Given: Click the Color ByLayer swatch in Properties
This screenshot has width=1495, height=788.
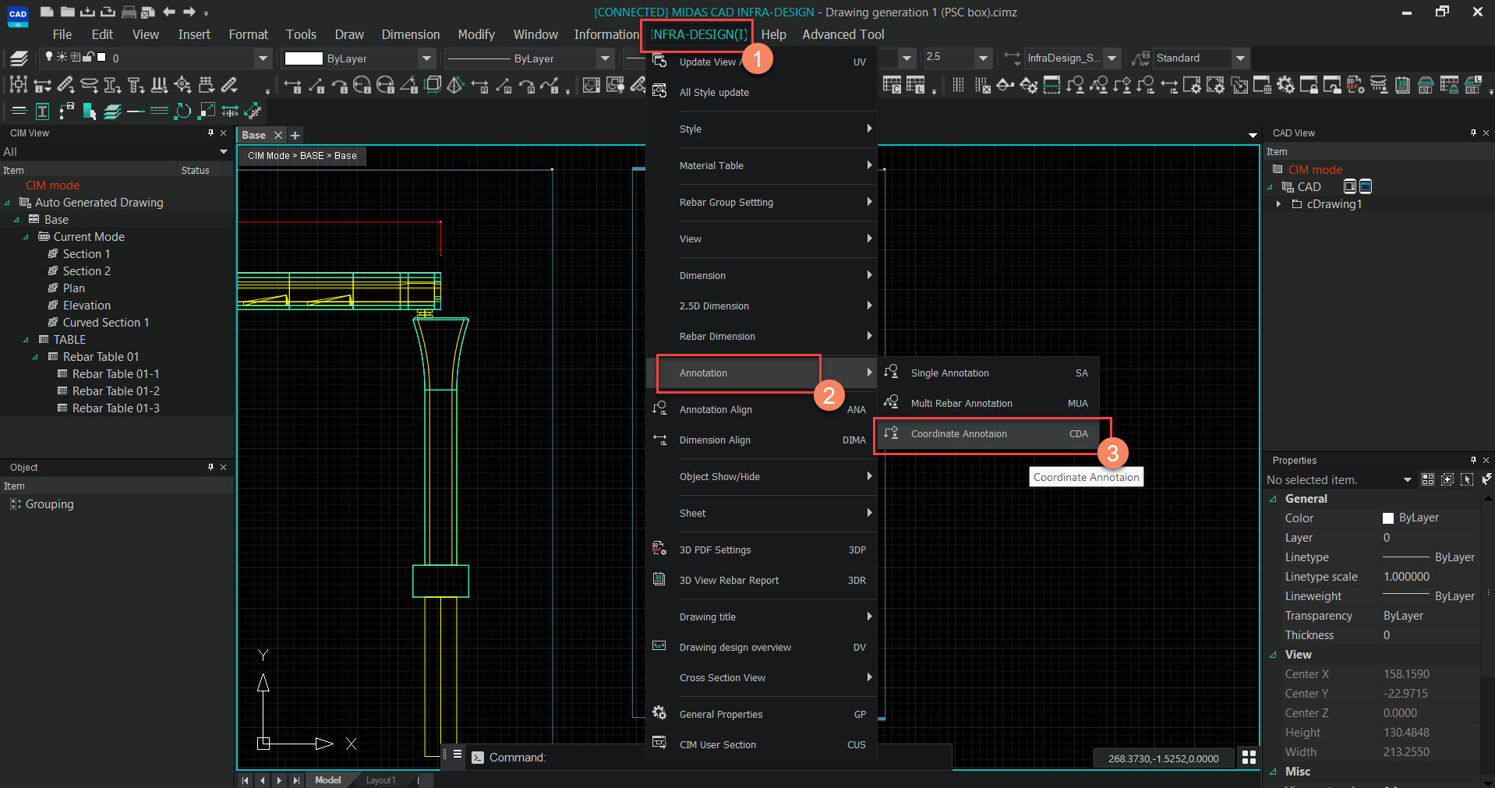Looking at the screenshot, I should point(1387,518).
